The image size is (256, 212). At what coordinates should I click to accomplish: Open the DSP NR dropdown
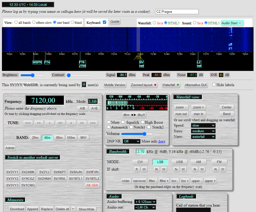132,141
